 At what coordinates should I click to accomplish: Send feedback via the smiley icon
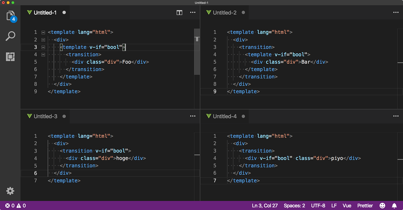tap(382, 205)
